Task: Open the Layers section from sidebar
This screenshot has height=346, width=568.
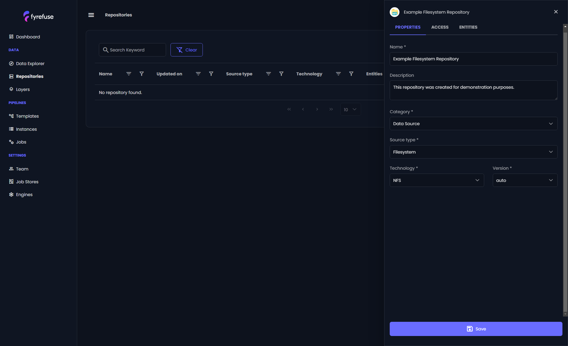Action: (23, 89)
